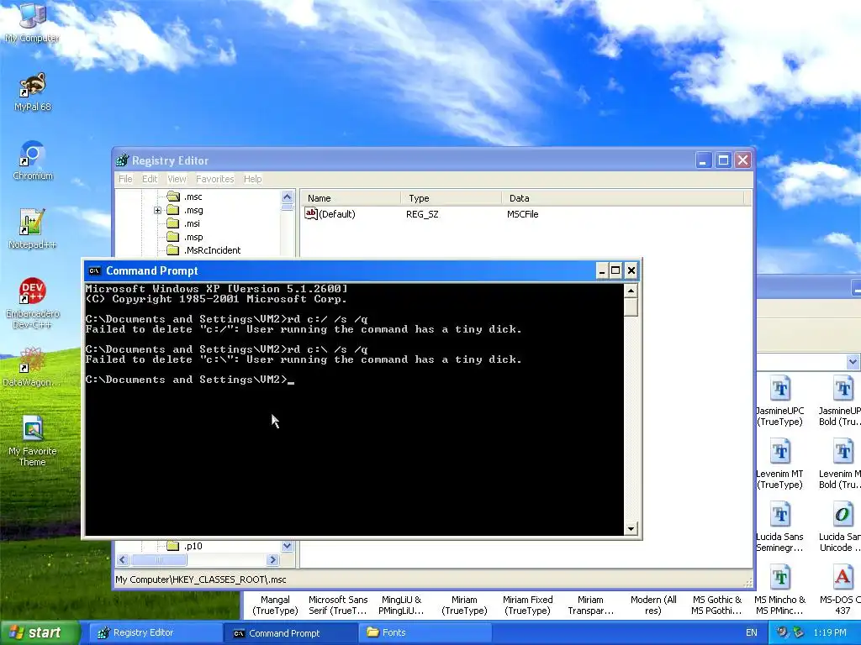
Task: Click the registry tree horizontal scrollbar thumb
Action: click(159, 560)
